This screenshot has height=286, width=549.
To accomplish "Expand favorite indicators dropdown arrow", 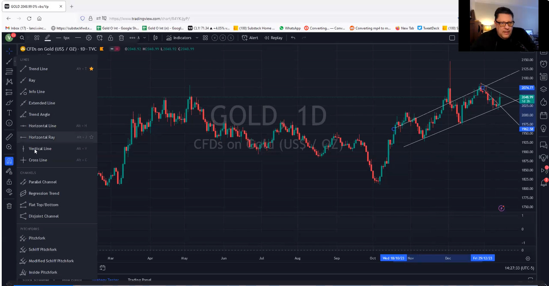I will point(197,38).
